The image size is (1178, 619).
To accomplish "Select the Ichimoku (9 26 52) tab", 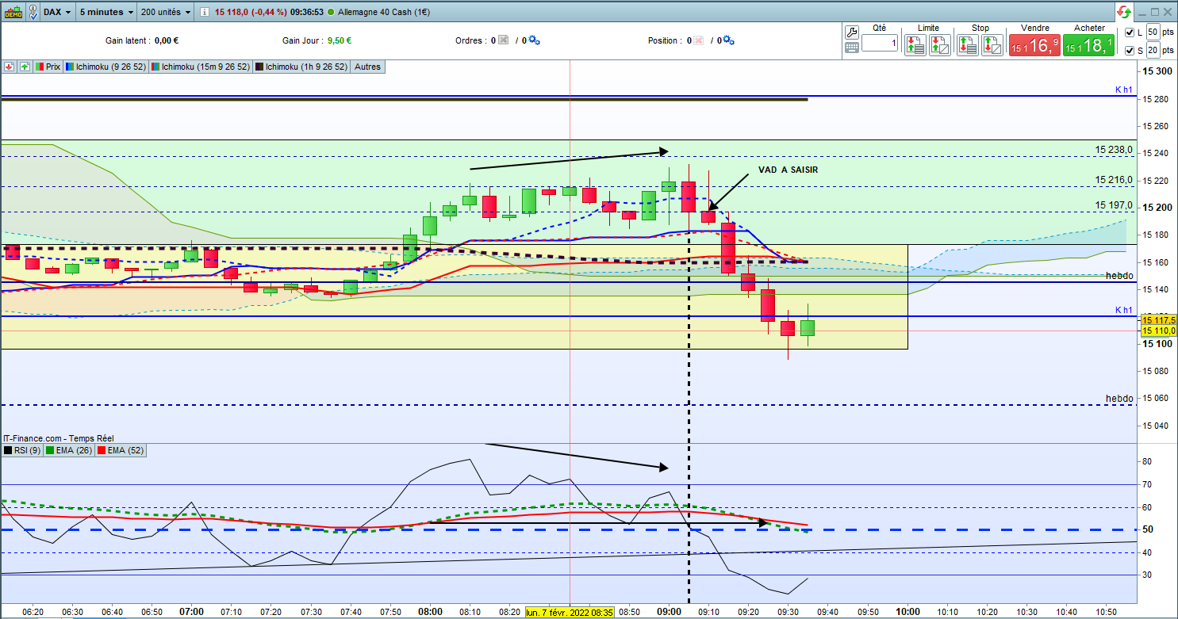I will coord(107,67).
